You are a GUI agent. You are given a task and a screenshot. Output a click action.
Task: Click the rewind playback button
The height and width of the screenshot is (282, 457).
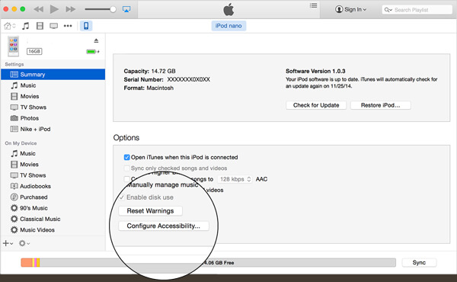pyautogui.click(x=39, y=9)
